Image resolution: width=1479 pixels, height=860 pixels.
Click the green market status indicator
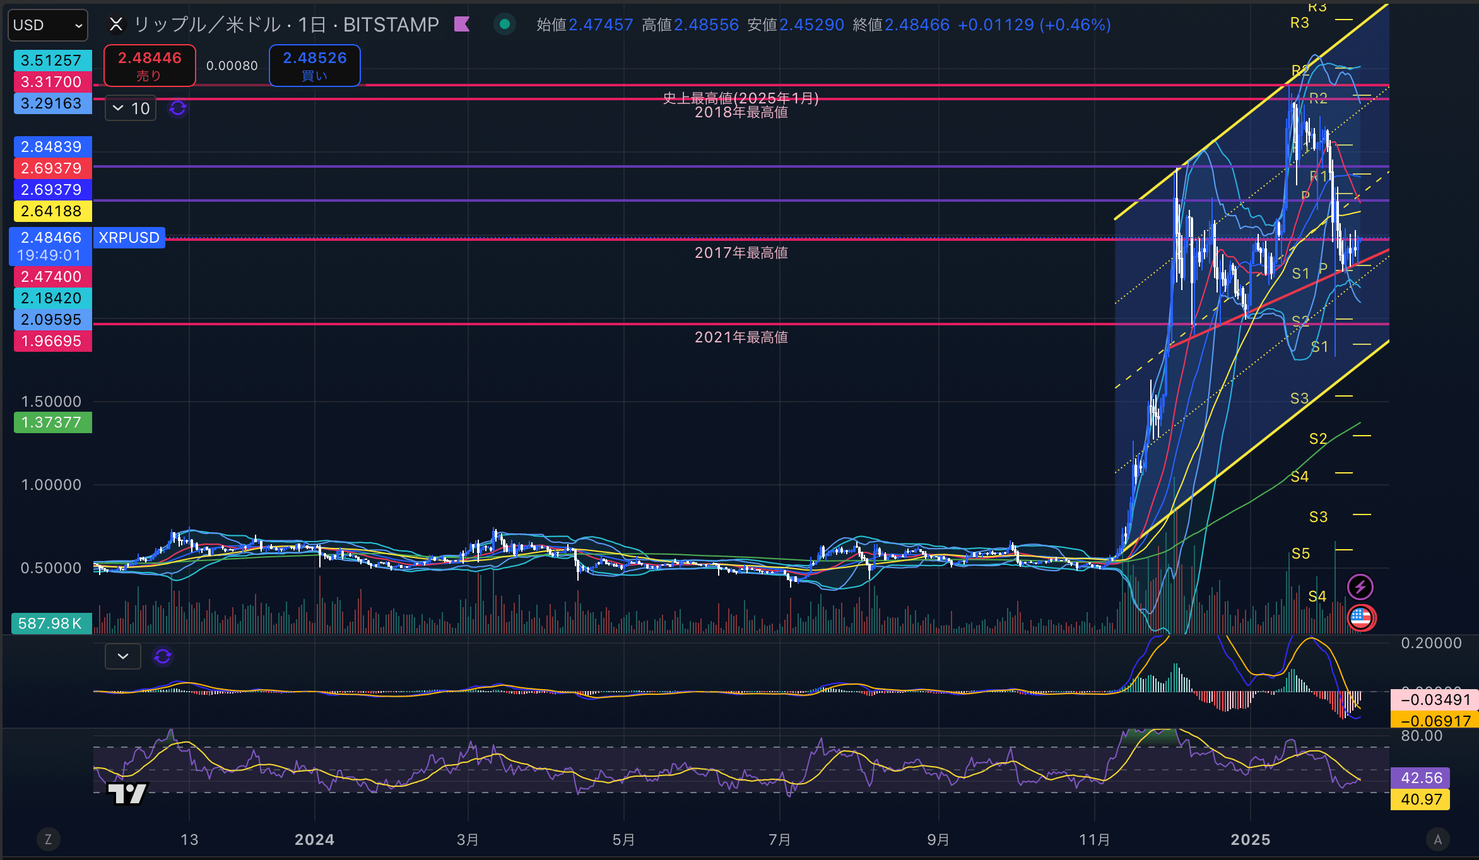click(504, 25)
